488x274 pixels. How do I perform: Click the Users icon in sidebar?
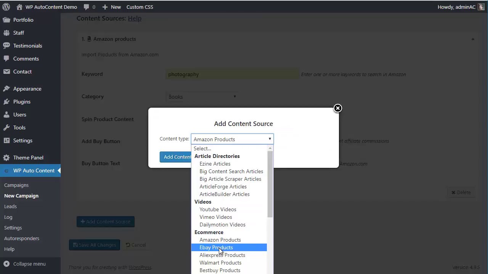click(6, 115)
